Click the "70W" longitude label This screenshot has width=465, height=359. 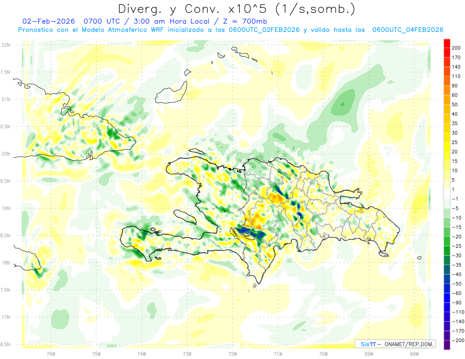pos(323,353)
